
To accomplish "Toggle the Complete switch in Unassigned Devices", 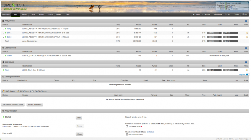I will click(x=248, y=75).
